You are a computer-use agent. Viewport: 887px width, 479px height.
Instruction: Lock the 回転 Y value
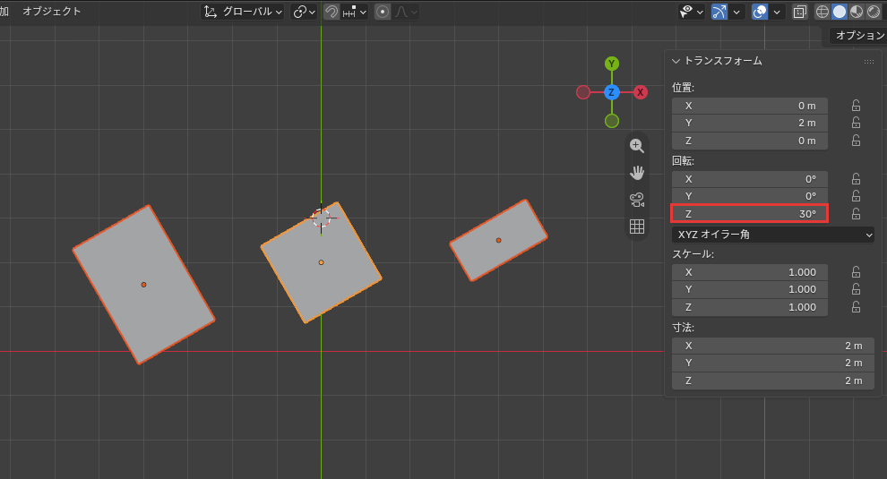point(856,196)
